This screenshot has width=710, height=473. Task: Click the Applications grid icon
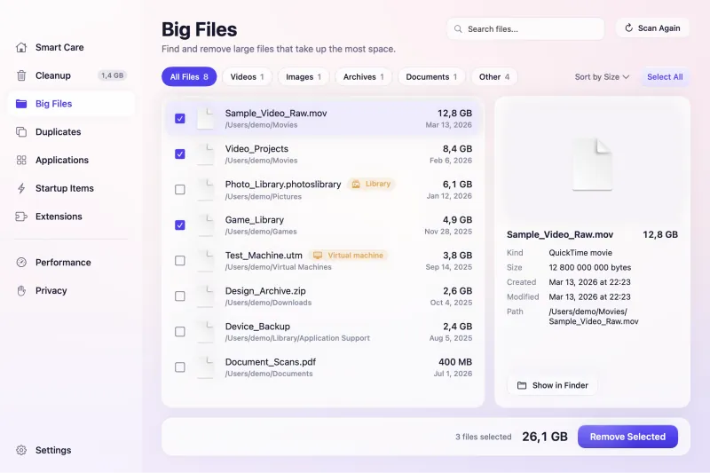(21, 160)
